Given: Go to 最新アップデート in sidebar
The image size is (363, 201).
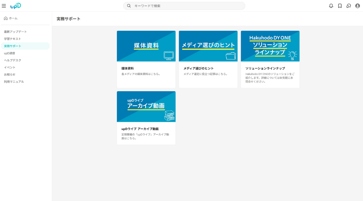Looking at the screenshot, I should (x=15, y=32).
